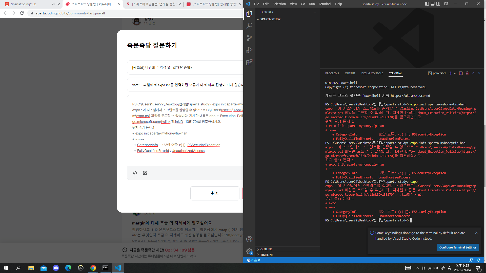
Task: Open the Search view in VS Code
Action: 249,26
